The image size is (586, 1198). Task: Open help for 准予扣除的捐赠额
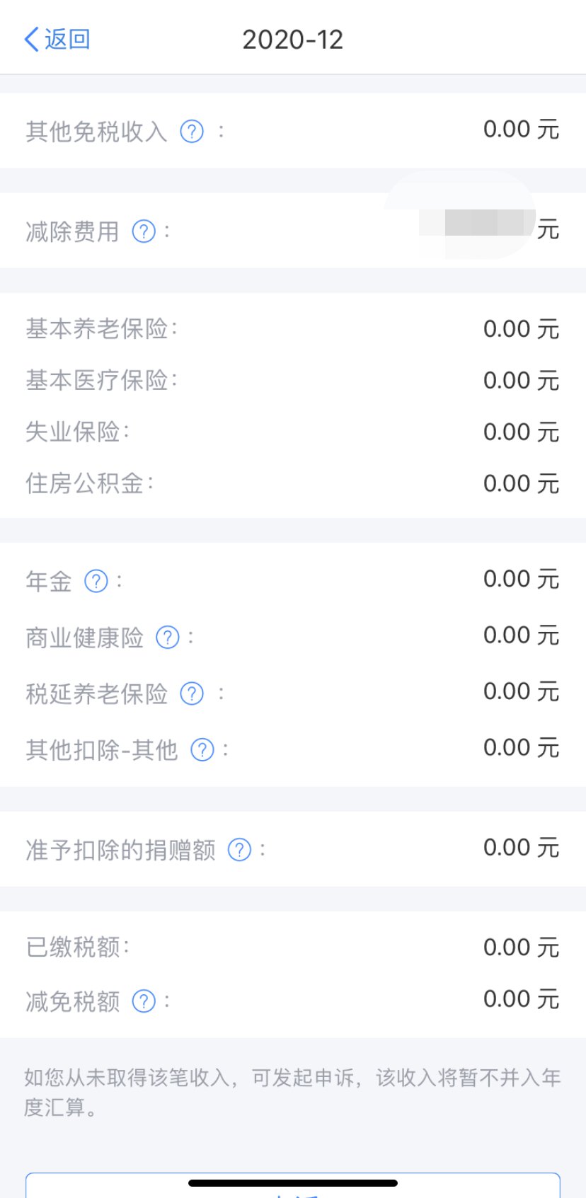click(239, 850)
